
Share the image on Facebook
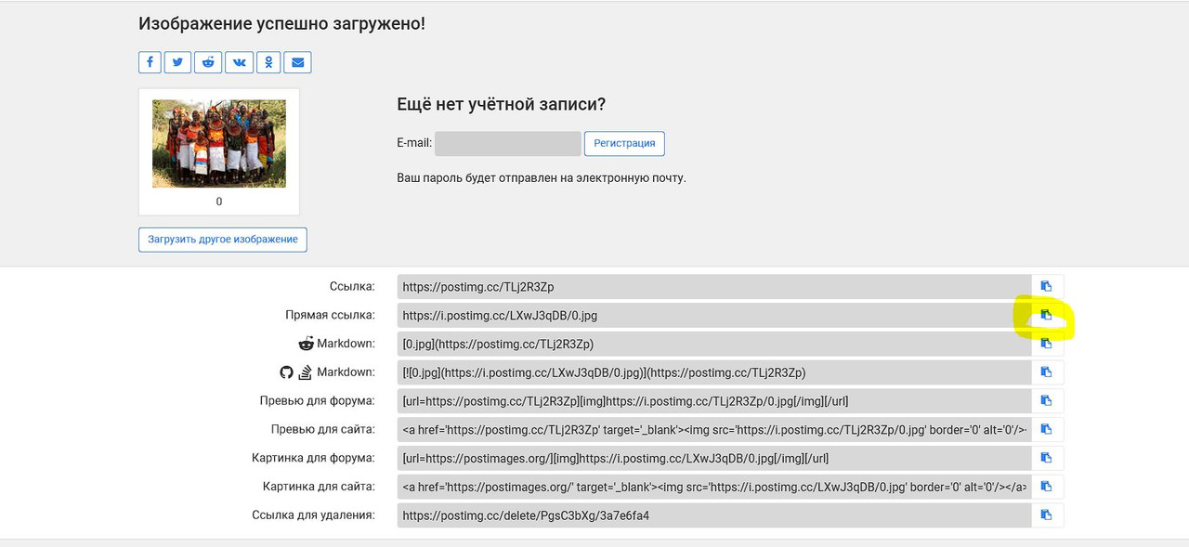point(150,62)
